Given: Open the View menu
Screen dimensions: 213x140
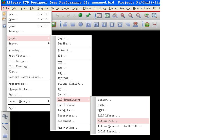Looking at the screenshot, I should click(x=24, y=8).
